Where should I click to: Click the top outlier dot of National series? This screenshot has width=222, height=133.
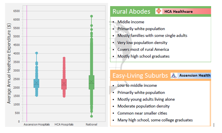click(91, 16)
